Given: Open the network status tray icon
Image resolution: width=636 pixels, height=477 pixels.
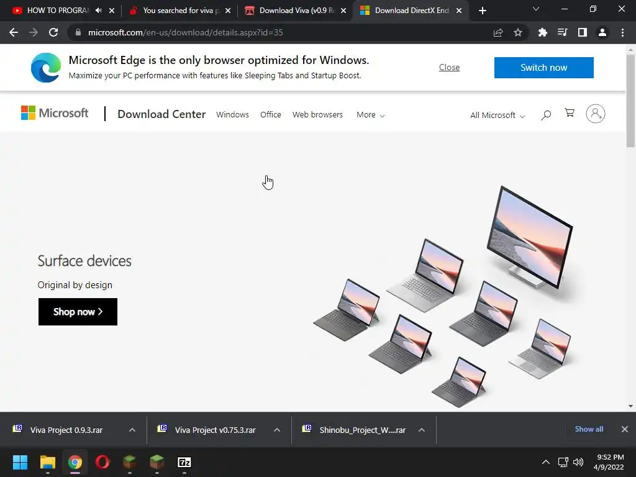Looking at the screenshot, I should [x=563, y=462].
